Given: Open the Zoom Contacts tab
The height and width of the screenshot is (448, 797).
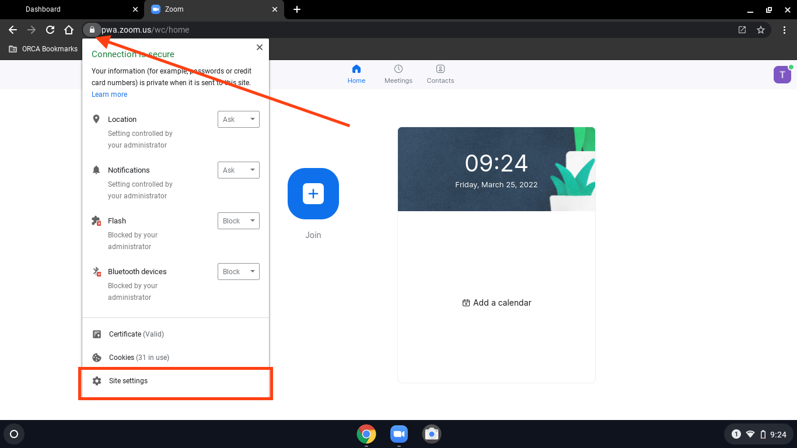Looking at the screenshot, I should tap(441, 75).
